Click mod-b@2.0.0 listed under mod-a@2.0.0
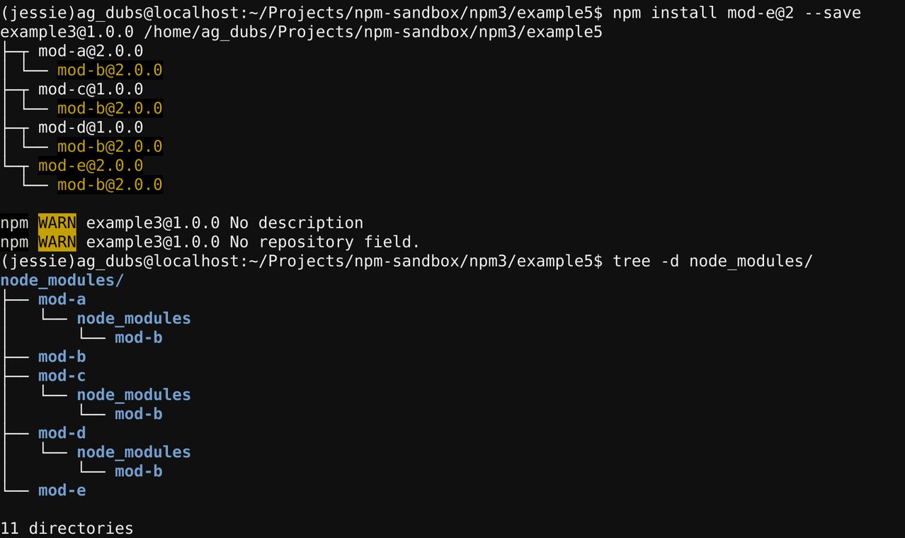Image resolution: width=905 pixels, height=538 pixels. pos(110,70)
